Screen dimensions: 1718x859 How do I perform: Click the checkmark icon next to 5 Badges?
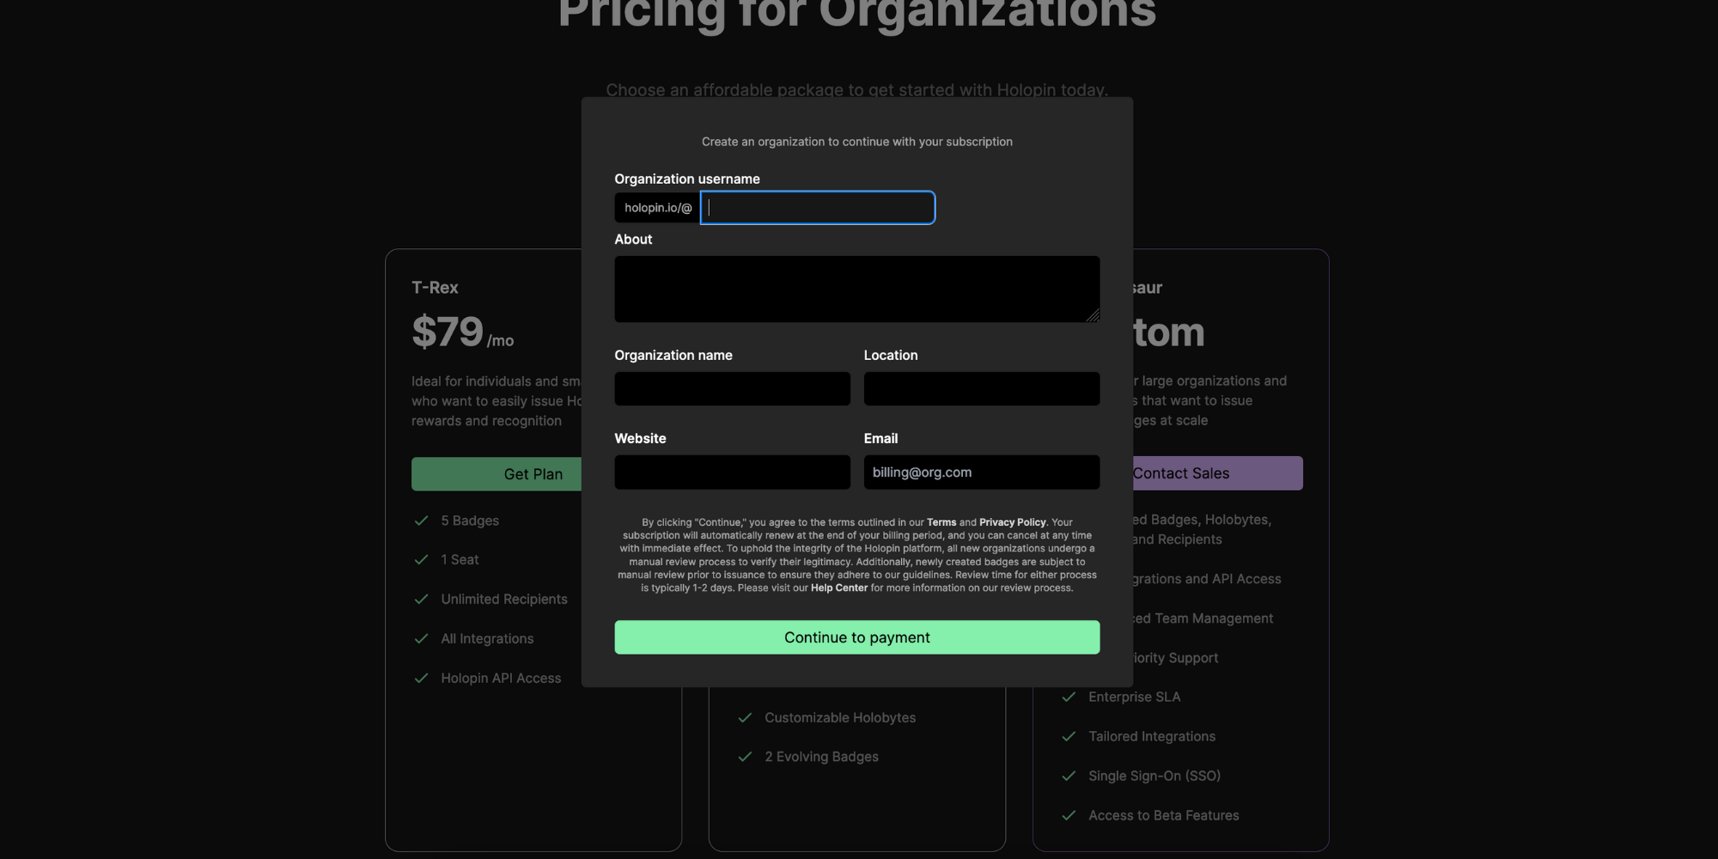point(421,521)
